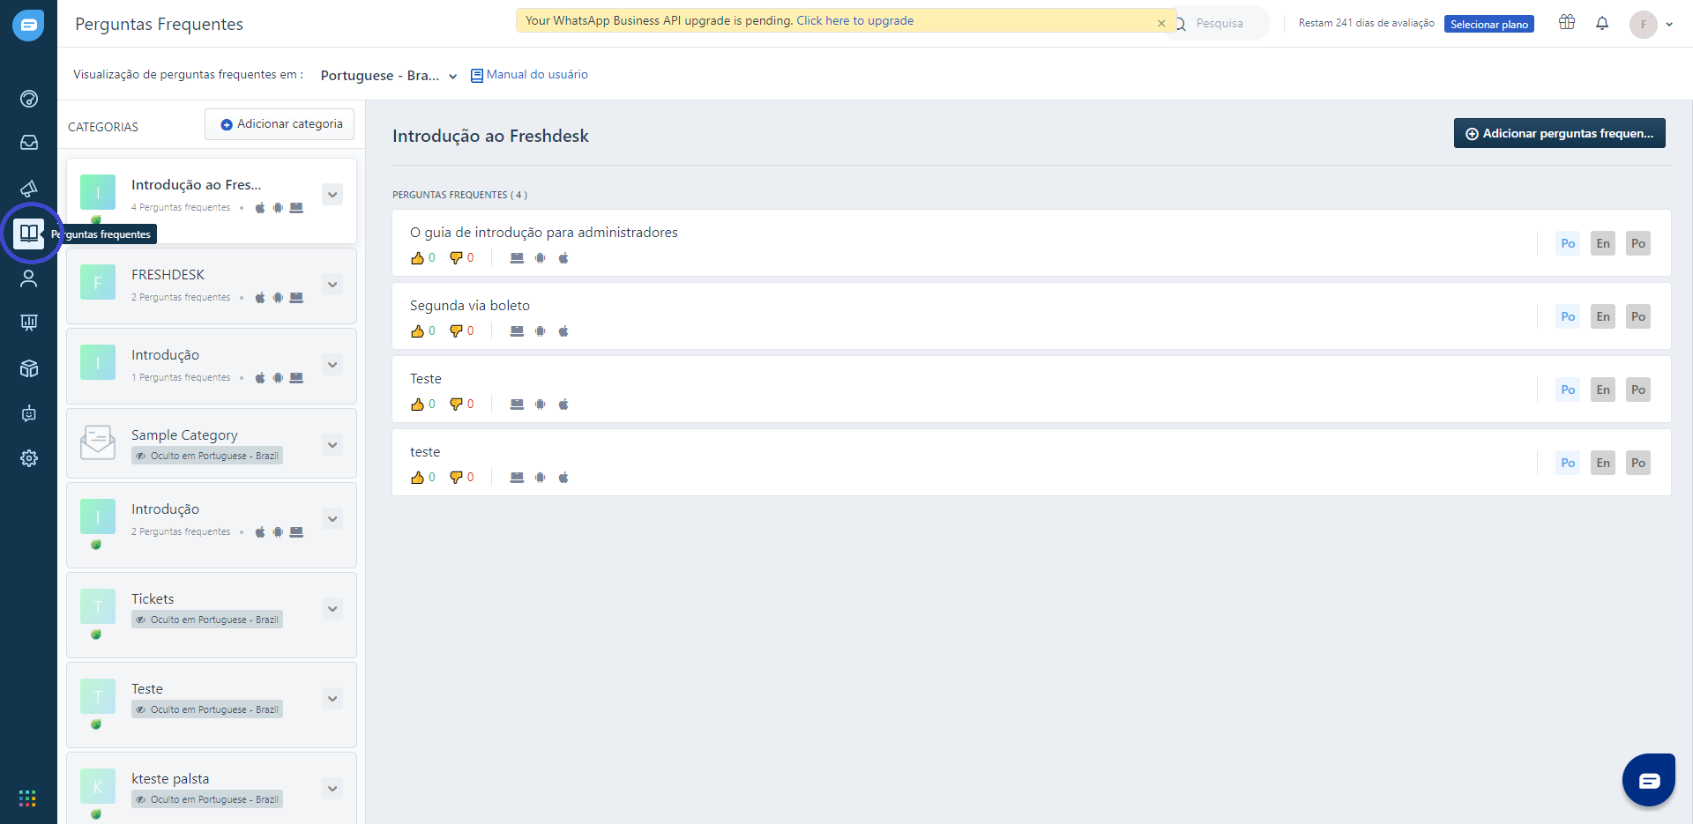Expand the Tickets category chevron
1693x824 pixels.
(x=332, y=609)
